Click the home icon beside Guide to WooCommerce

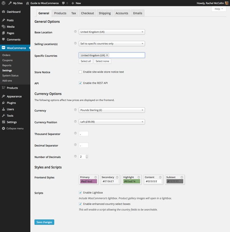click(28, 3)
